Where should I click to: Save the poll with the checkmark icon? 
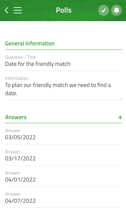coord(104,10)
